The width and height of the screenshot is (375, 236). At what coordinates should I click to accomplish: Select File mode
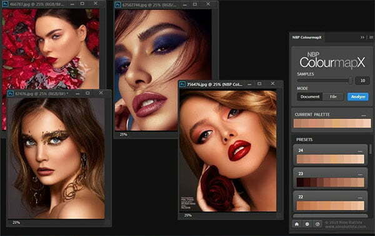coord(333,97)
